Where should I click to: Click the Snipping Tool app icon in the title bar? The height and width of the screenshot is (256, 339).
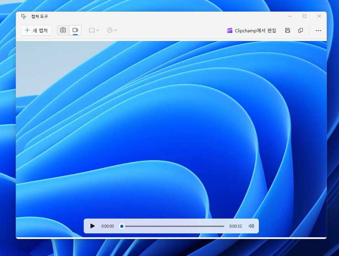click(x=24, y=16)
